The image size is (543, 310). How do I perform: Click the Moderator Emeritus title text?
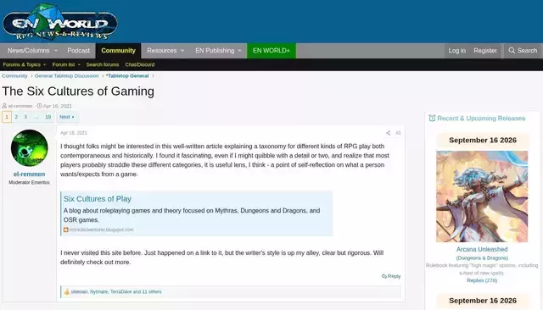(x=30, y=182)
